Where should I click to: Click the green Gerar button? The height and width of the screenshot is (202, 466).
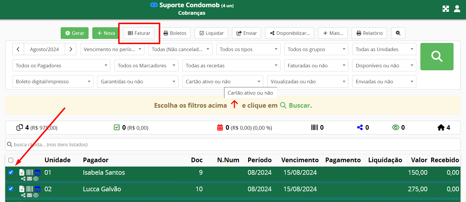[x=75, y=33]
